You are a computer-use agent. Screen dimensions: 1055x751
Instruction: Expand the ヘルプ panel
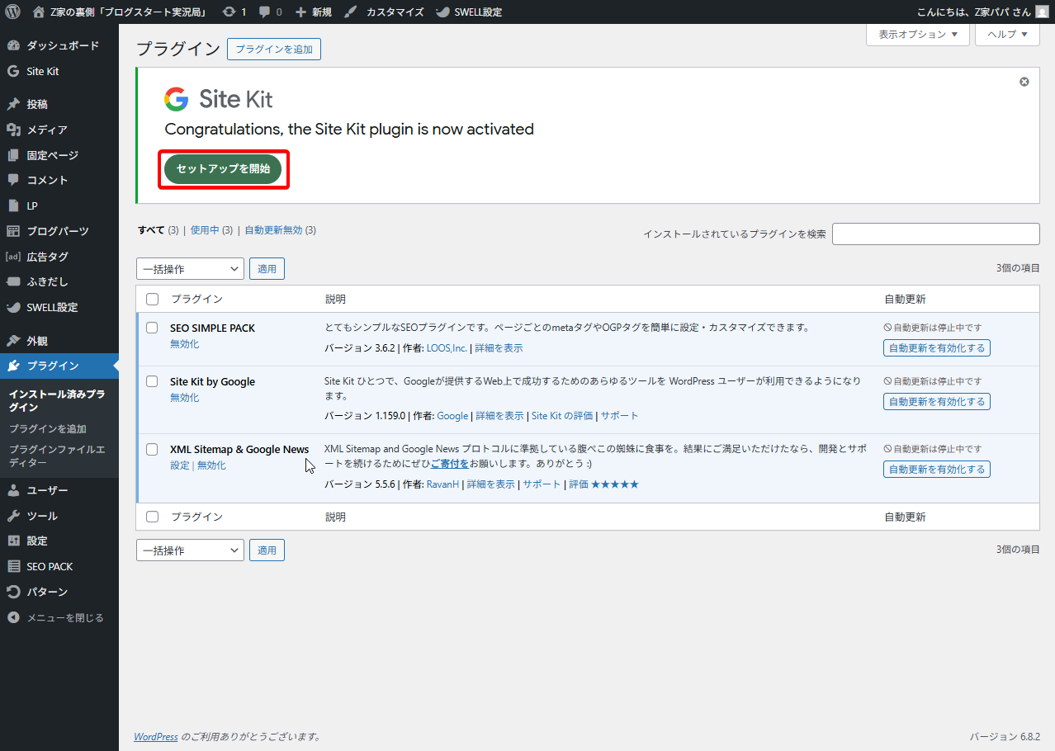(x=1007, y=35)
